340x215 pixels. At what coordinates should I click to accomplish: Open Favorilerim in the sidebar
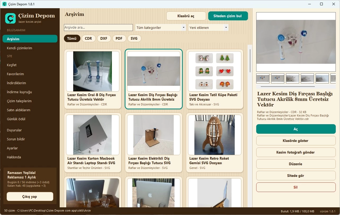tap(30, 74)
